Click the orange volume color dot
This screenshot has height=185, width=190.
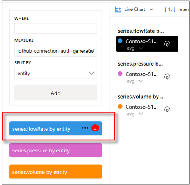pyautogui.click(x=120, y=107)
